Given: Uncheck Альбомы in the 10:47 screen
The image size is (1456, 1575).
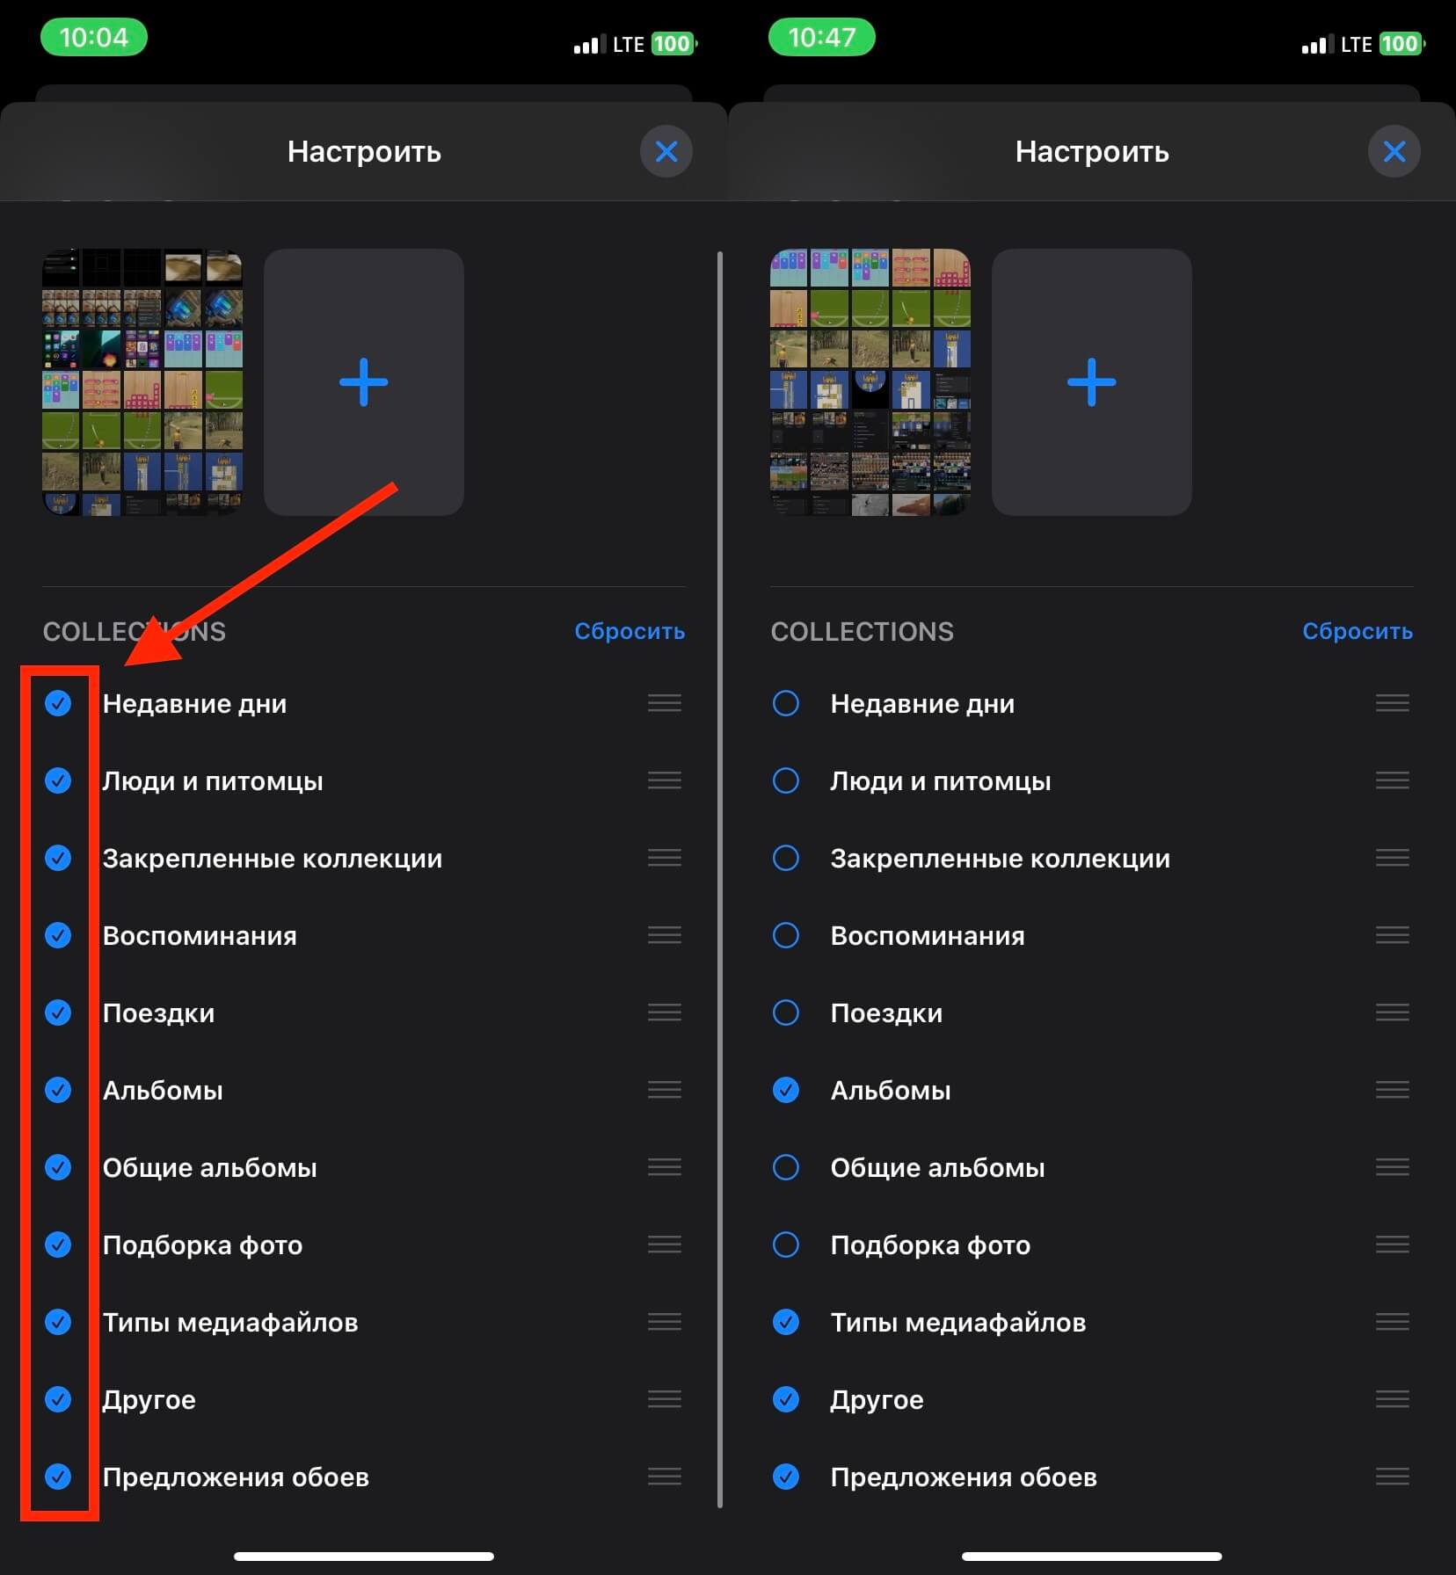Looking at the screenshot, I should 785,1090.
